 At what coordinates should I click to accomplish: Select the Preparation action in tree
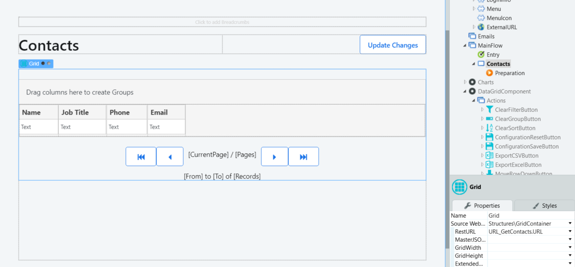509,73
